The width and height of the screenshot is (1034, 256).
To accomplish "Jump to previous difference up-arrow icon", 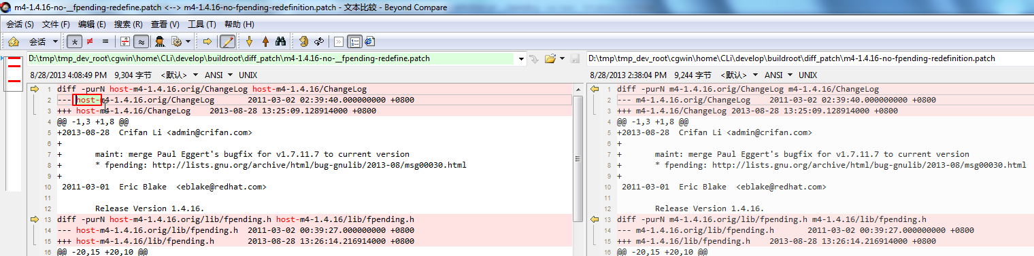I will pos(265,41).
